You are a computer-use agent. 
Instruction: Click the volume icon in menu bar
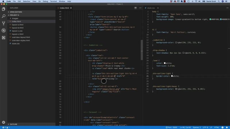coord(200,1)
